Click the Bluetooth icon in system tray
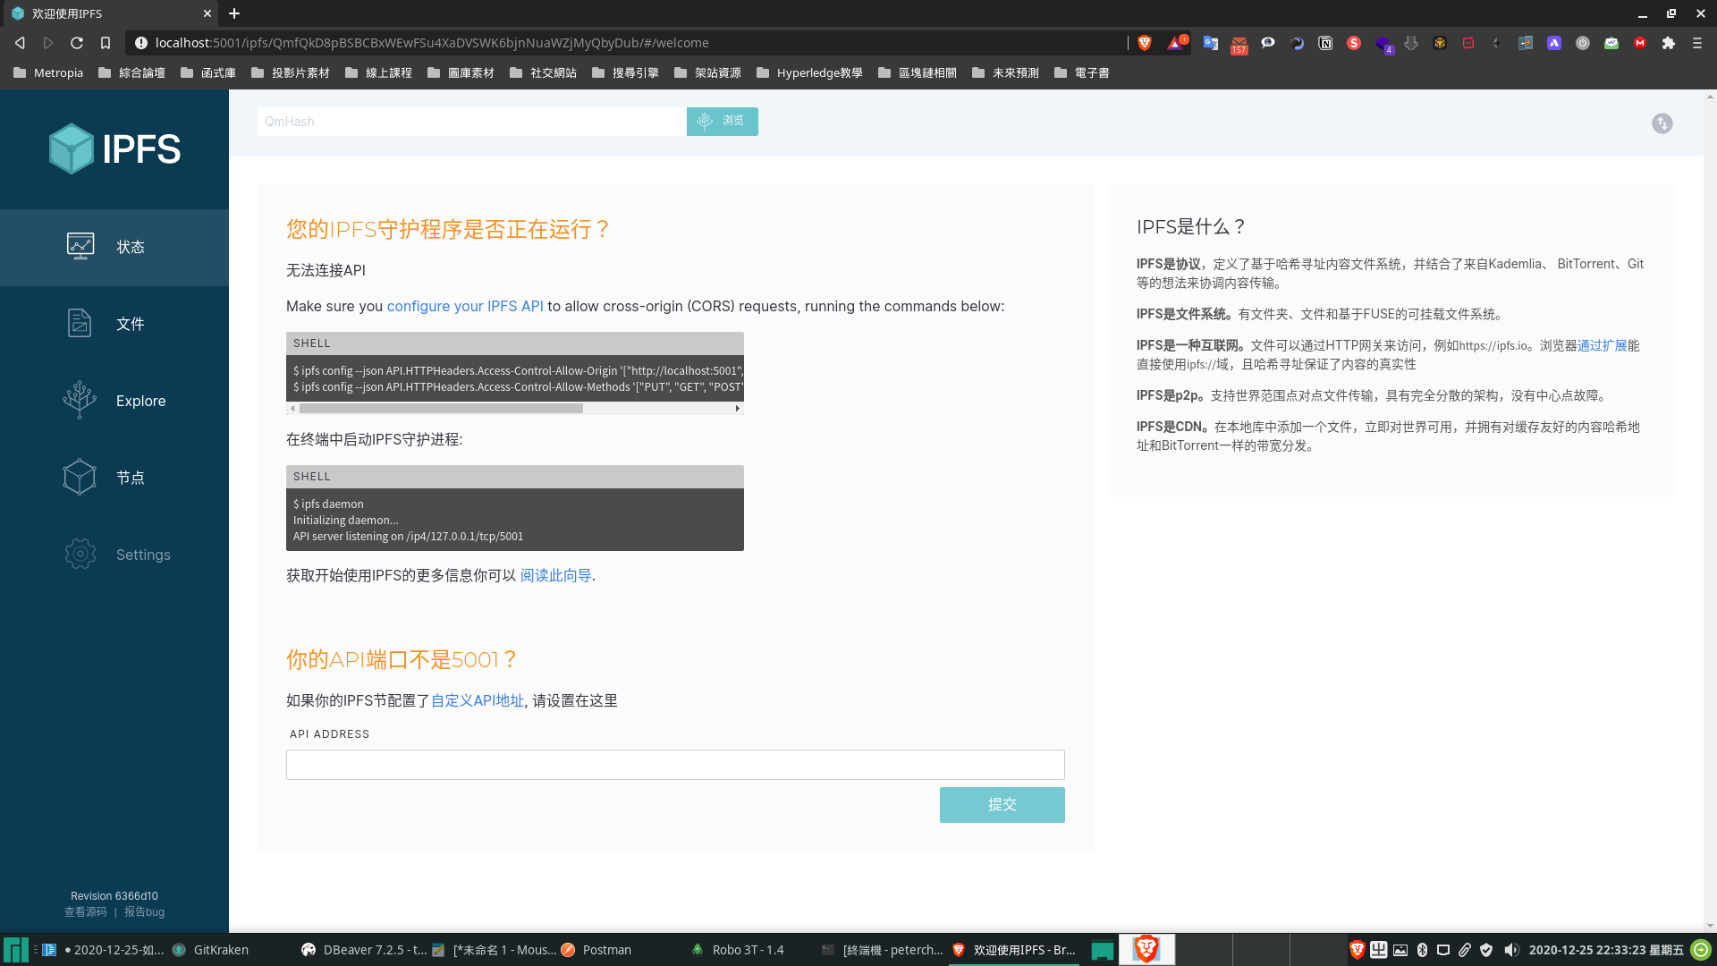1717x966 pixels. [x=1422, y=950]
